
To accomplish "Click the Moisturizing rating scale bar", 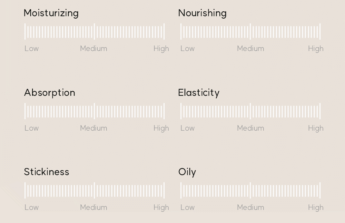I will coord(94,32).
